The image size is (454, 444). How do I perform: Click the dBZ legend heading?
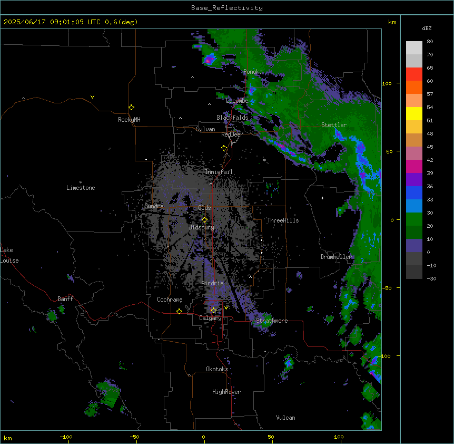pyautogui.click(x=427, y=28)
